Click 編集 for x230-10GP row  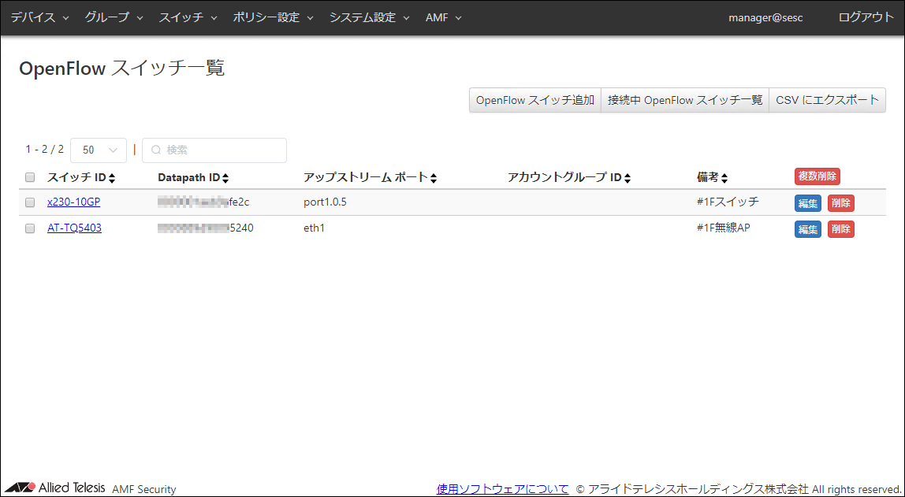point(807,203)
